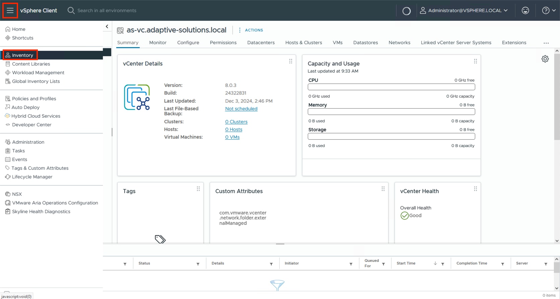The height and width of the screenshot is (299, 560).
Task: Sort by Start Time arrow
Action: coord(435,263)
